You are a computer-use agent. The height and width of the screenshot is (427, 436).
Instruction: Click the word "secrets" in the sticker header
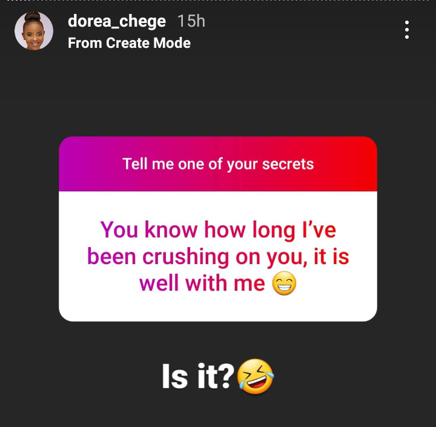click(288, 164)
